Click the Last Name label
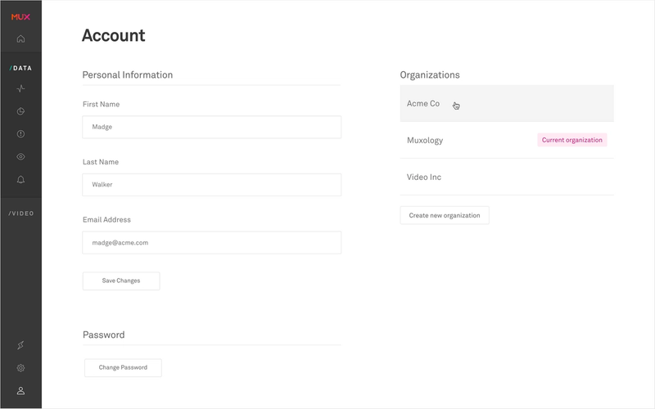 [101, 162]
